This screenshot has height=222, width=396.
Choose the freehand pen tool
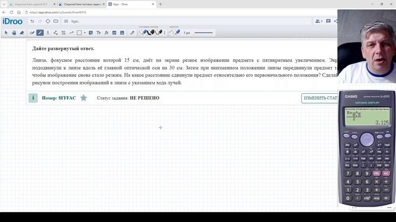(32, 33)
